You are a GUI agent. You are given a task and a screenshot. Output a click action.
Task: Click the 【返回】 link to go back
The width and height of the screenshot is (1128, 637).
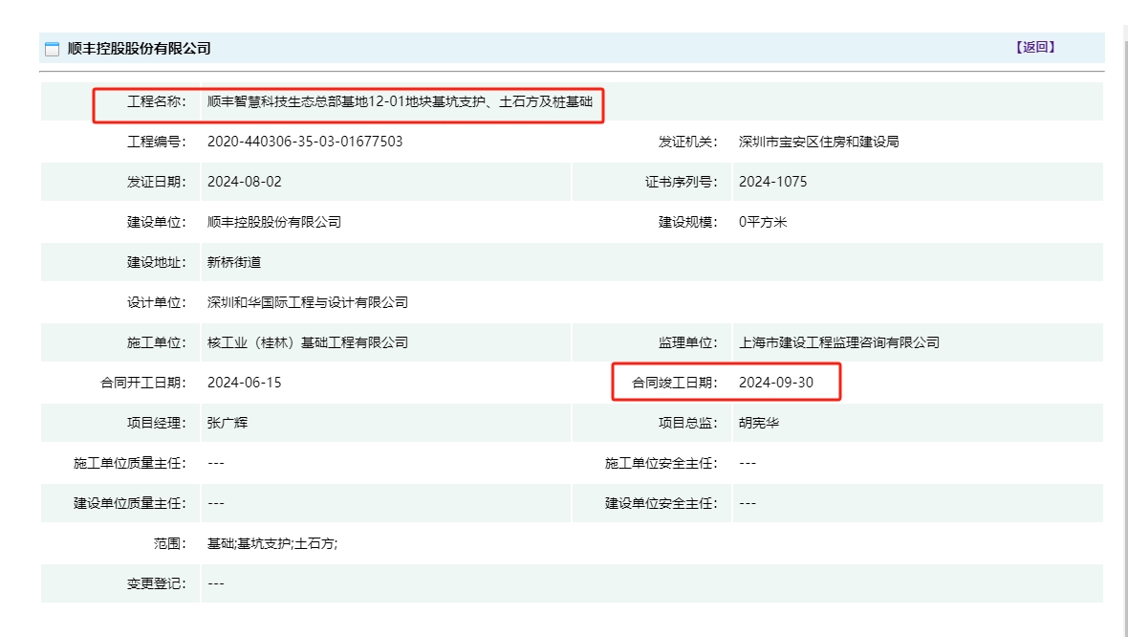pos(1035,47)
